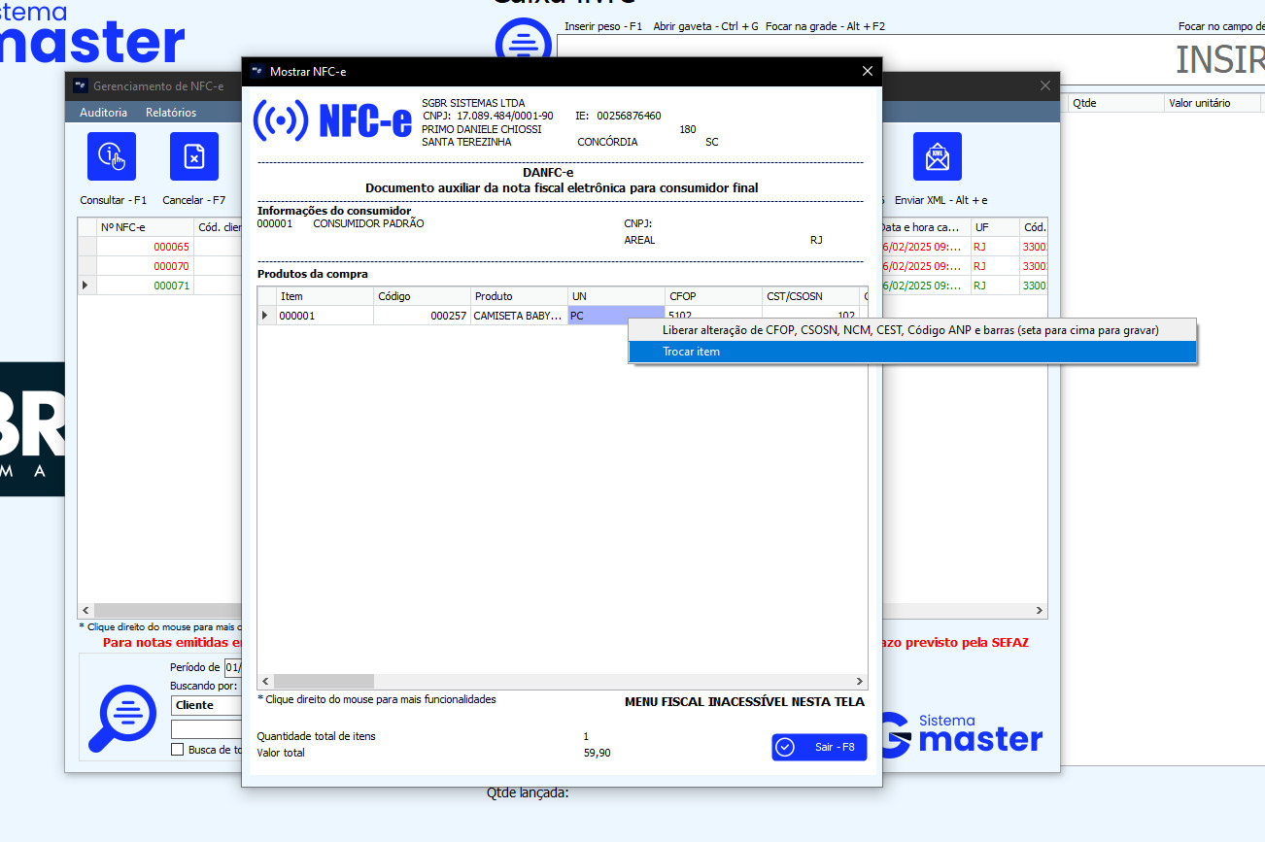Click the Enviar XML envelope icon

[938, 156]
